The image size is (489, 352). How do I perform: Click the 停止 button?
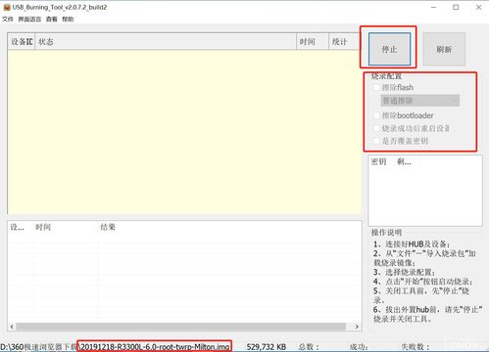pos(389,49)
